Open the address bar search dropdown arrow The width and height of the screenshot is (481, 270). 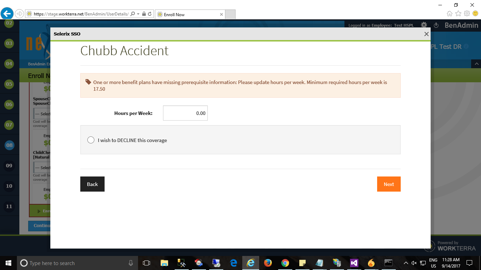[x=138, y=14]
